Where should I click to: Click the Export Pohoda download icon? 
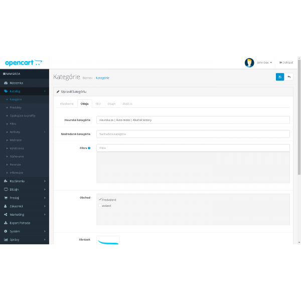(x=6, y=223)
